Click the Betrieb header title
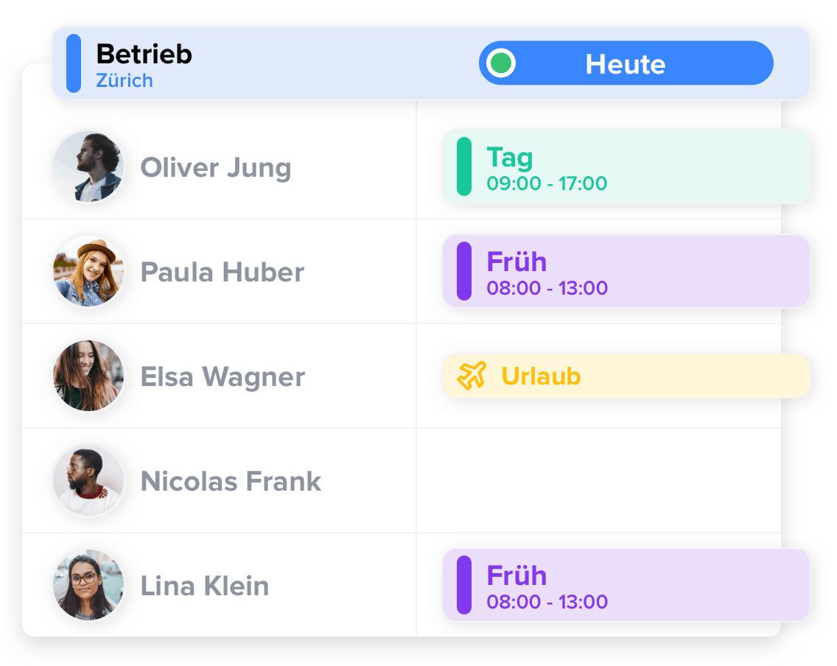This screenshot has width=837, height=666. coord(144,54)
